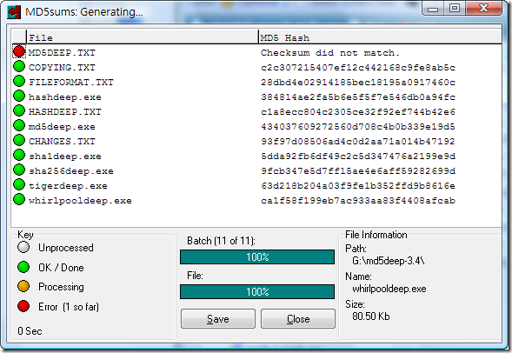This screenshot has height=353, width=512.
Task: Click the 'Batch (11 of 11):' label
Action: 221,241
